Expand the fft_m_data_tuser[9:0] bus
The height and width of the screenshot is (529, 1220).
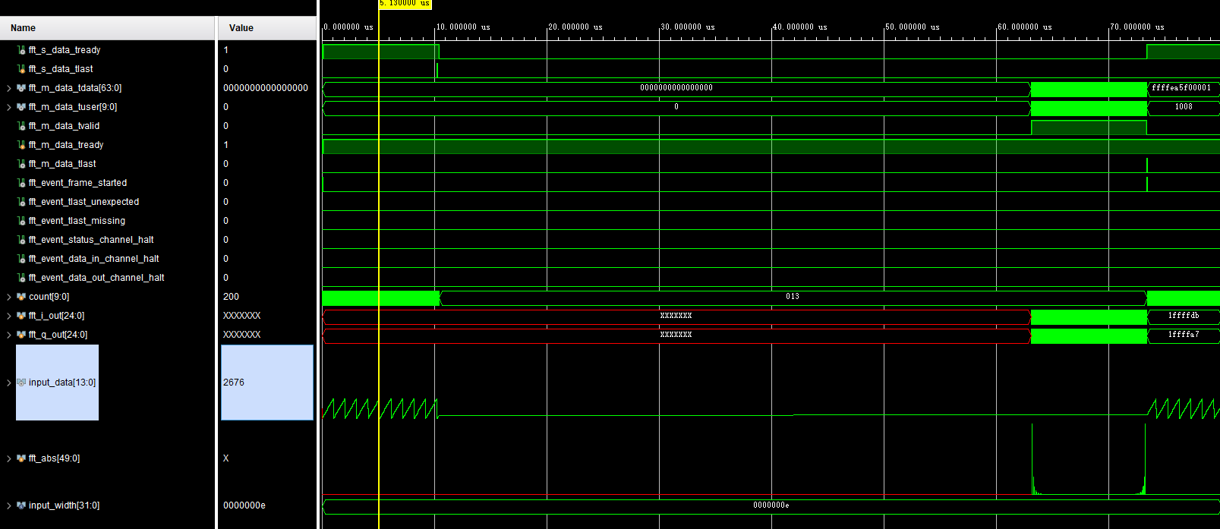[9, 107]
